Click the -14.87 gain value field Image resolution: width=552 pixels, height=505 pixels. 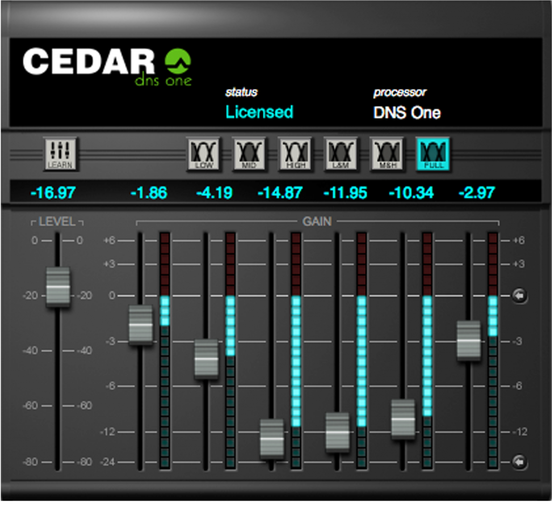[280, 193]
